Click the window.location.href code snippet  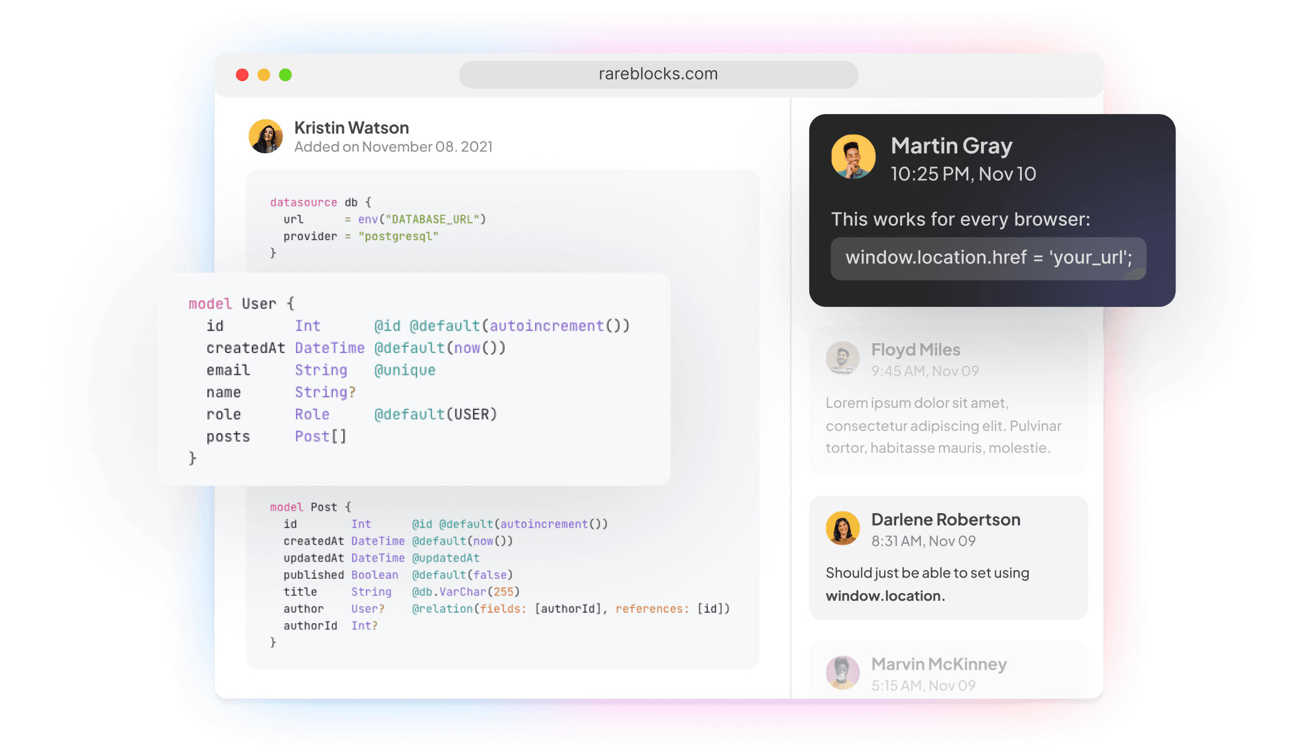coord(988,258)
